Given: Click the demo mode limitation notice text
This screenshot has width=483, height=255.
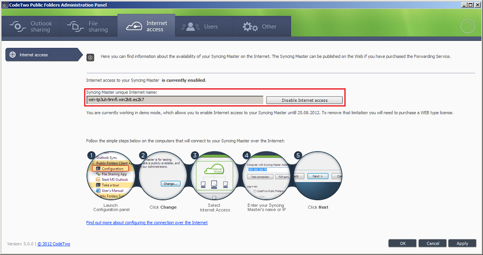Looking at the screenshot, I should [270, 113].
